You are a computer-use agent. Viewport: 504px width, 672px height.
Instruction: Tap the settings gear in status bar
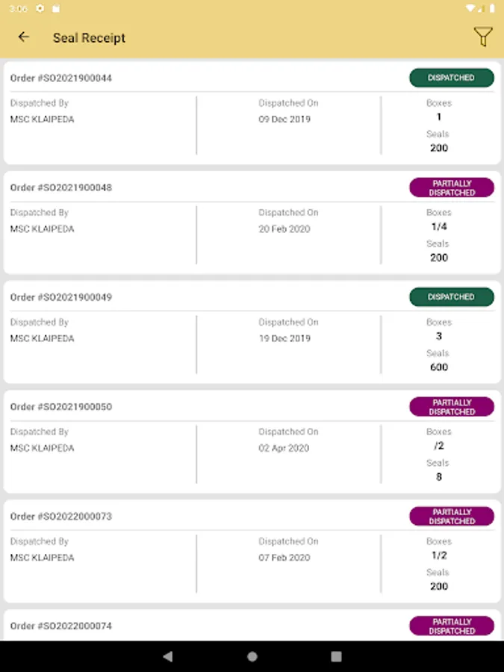coord(40,8)
